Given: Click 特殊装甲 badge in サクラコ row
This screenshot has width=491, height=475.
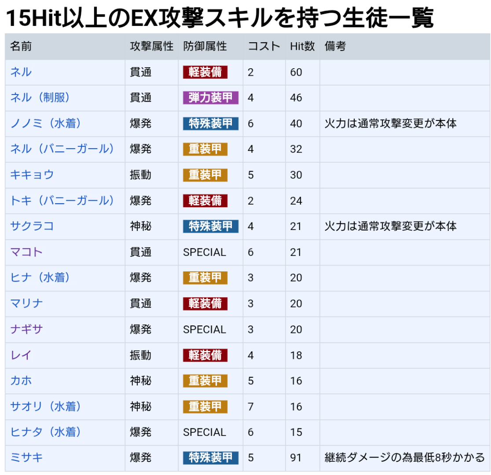Looking at the screenshot, I should [211, 226].
